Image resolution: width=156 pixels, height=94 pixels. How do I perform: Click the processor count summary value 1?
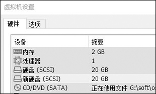click(x=93, y=61)
